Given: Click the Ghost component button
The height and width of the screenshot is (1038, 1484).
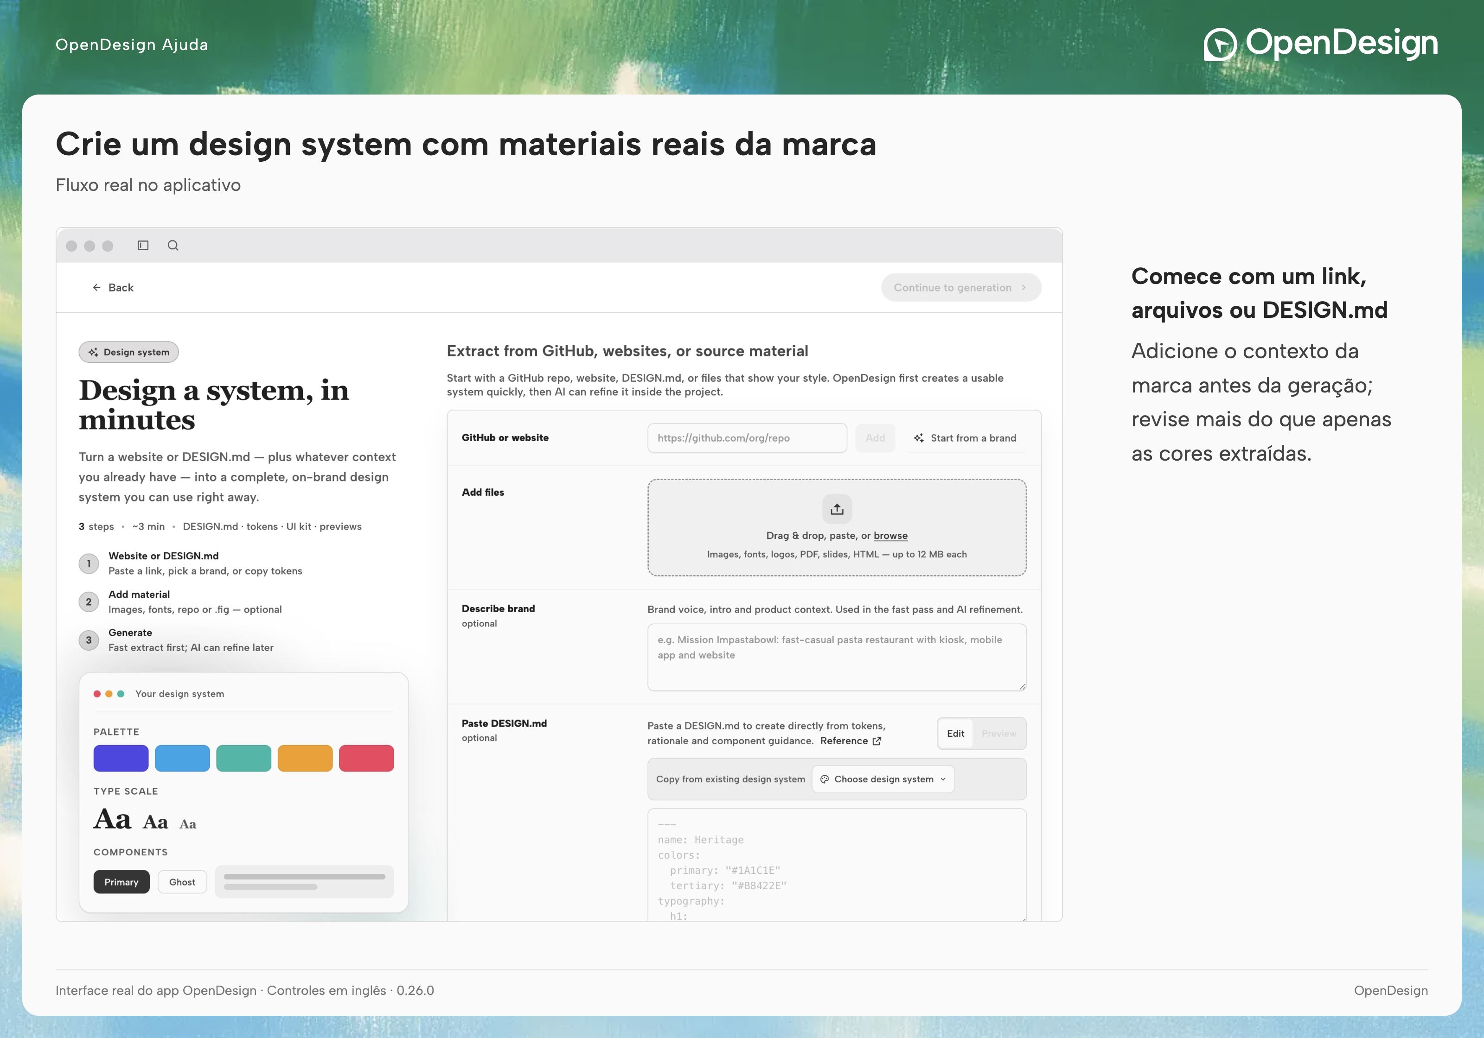Looking at the screenshot, I should pos(182,882).
